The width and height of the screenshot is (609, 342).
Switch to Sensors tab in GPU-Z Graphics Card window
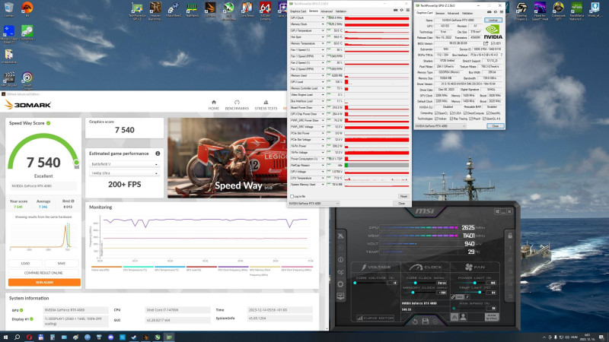[x=440, y=13]
